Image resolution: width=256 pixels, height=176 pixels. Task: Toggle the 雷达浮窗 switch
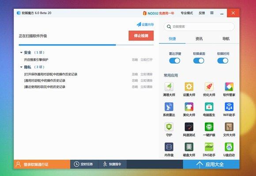pyautogui.click(x=174, y=61)
